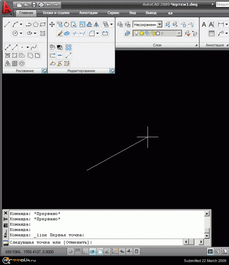Select the Spline curve tool
Viewport: 229px width, 265px height.
tap(34, 47)
